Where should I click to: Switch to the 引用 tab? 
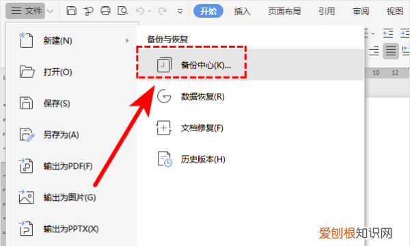(x=327, y=11)
